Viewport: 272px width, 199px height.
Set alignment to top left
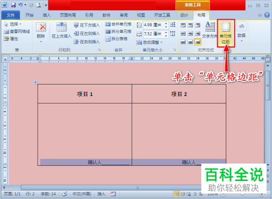(x=183, y=25)
